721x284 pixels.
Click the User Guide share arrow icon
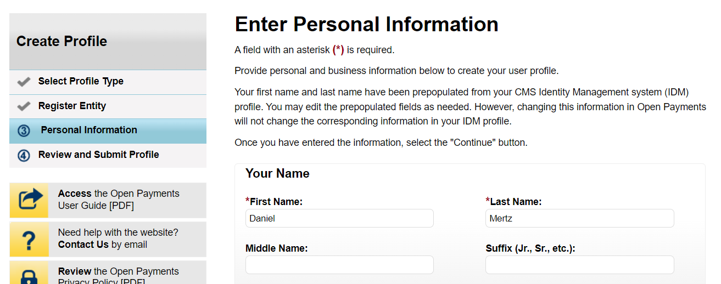[x=31, y=200]
